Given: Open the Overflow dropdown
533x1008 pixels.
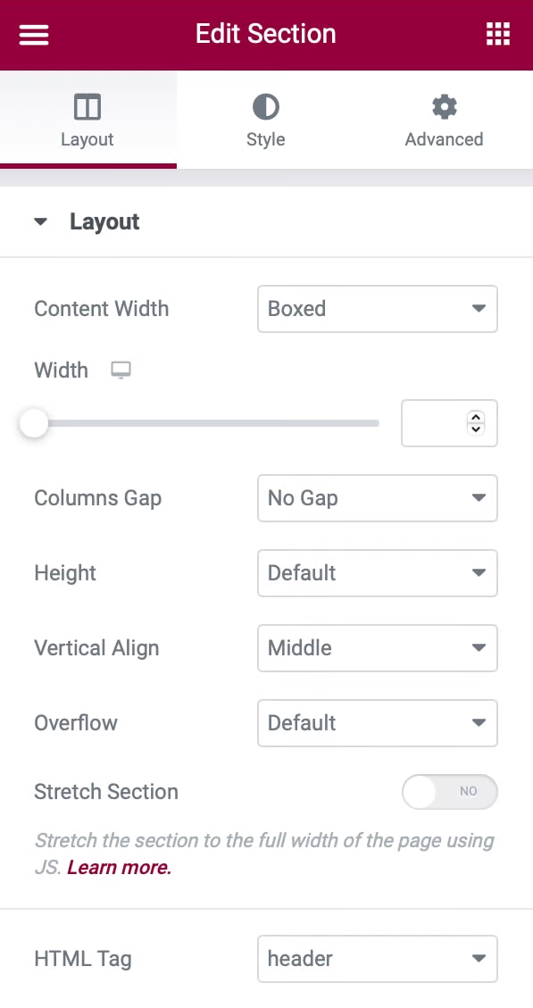Looking at the screenshot, I should click(x=378, y=723).
